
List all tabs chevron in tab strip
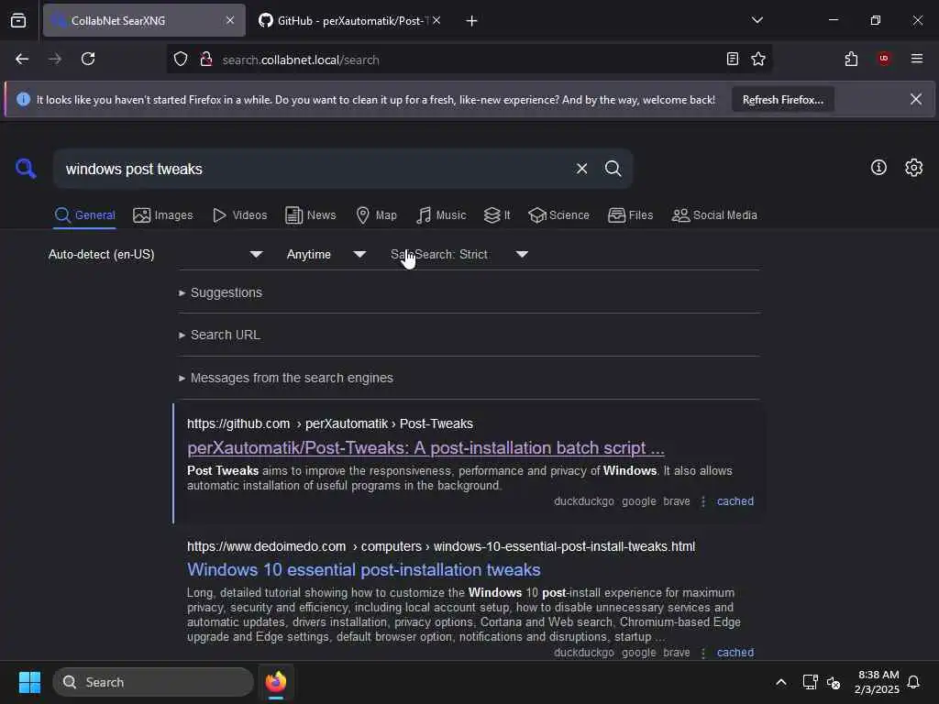tap(757, 20)
